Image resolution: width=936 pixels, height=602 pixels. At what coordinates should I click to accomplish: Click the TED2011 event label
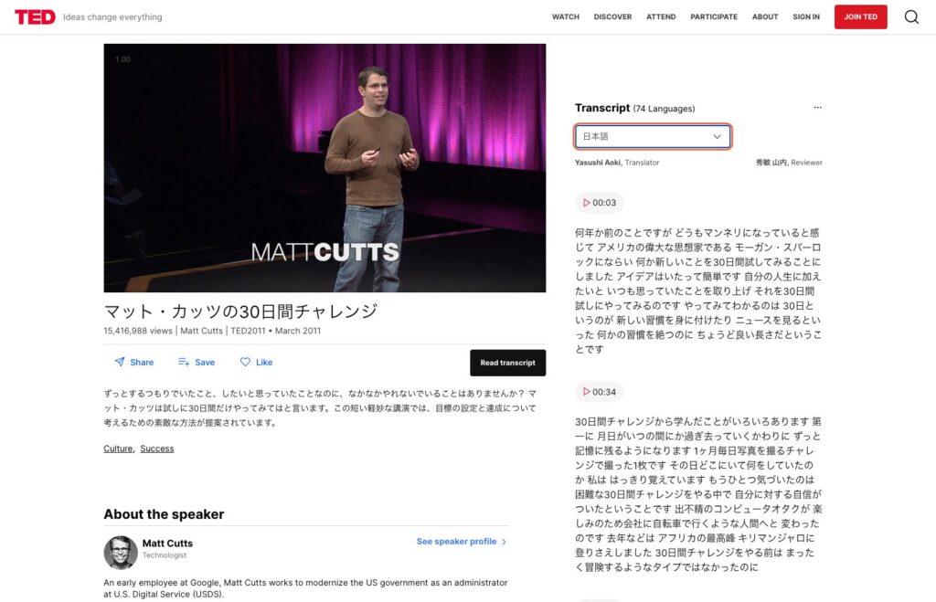tap(248, 331)
